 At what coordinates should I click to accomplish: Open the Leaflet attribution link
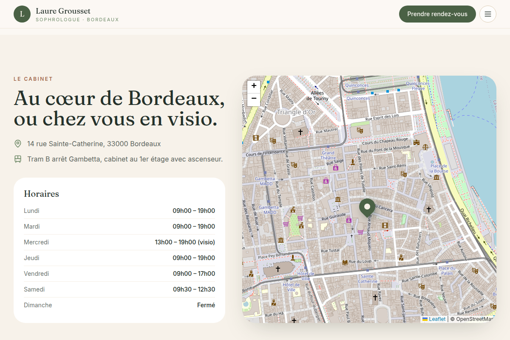[x=434, y=319]
